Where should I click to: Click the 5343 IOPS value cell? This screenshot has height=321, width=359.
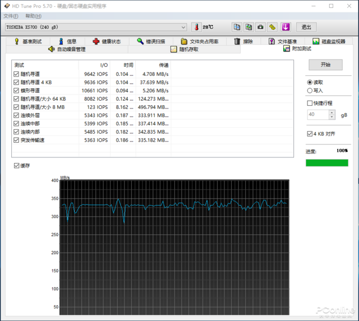coord(96,115)
